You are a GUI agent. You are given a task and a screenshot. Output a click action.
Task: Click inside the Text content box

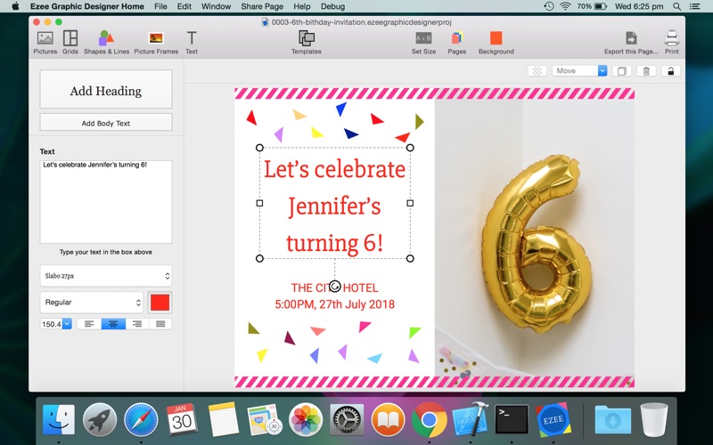click(x=106, y=201)
